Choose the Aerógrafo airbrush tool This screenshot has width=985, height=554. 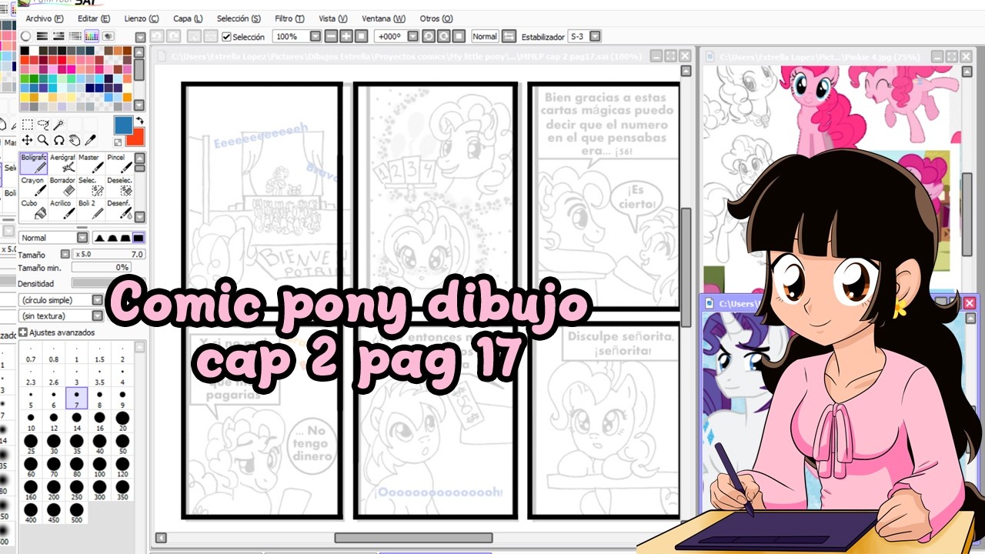(62, 163)
